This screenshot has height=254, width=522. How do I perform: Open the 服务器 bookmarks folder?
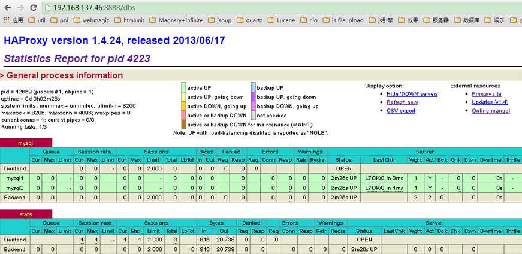[x=436, y=20]
